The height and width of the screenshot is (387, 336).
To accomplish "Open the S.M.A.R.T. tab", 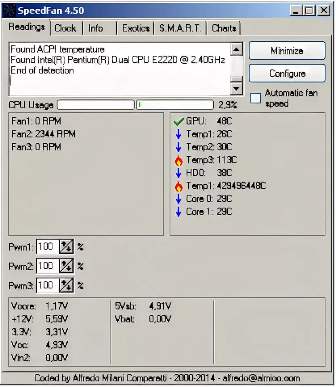I will click(x=180, y=28).
